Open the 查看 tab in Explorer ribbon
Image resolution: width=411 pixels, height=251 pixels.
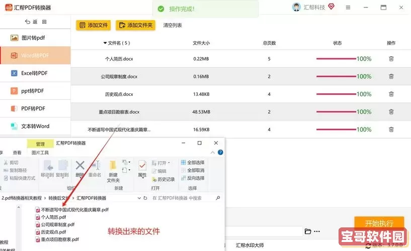tap(17, 153)
